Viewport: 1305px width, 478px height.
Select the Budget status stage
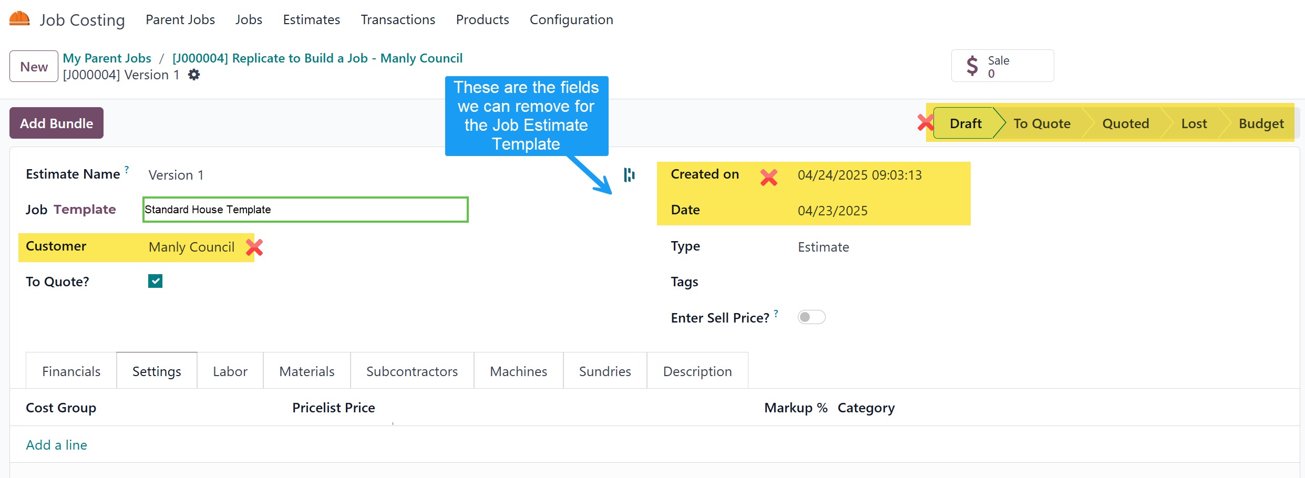click(1260, 123)
